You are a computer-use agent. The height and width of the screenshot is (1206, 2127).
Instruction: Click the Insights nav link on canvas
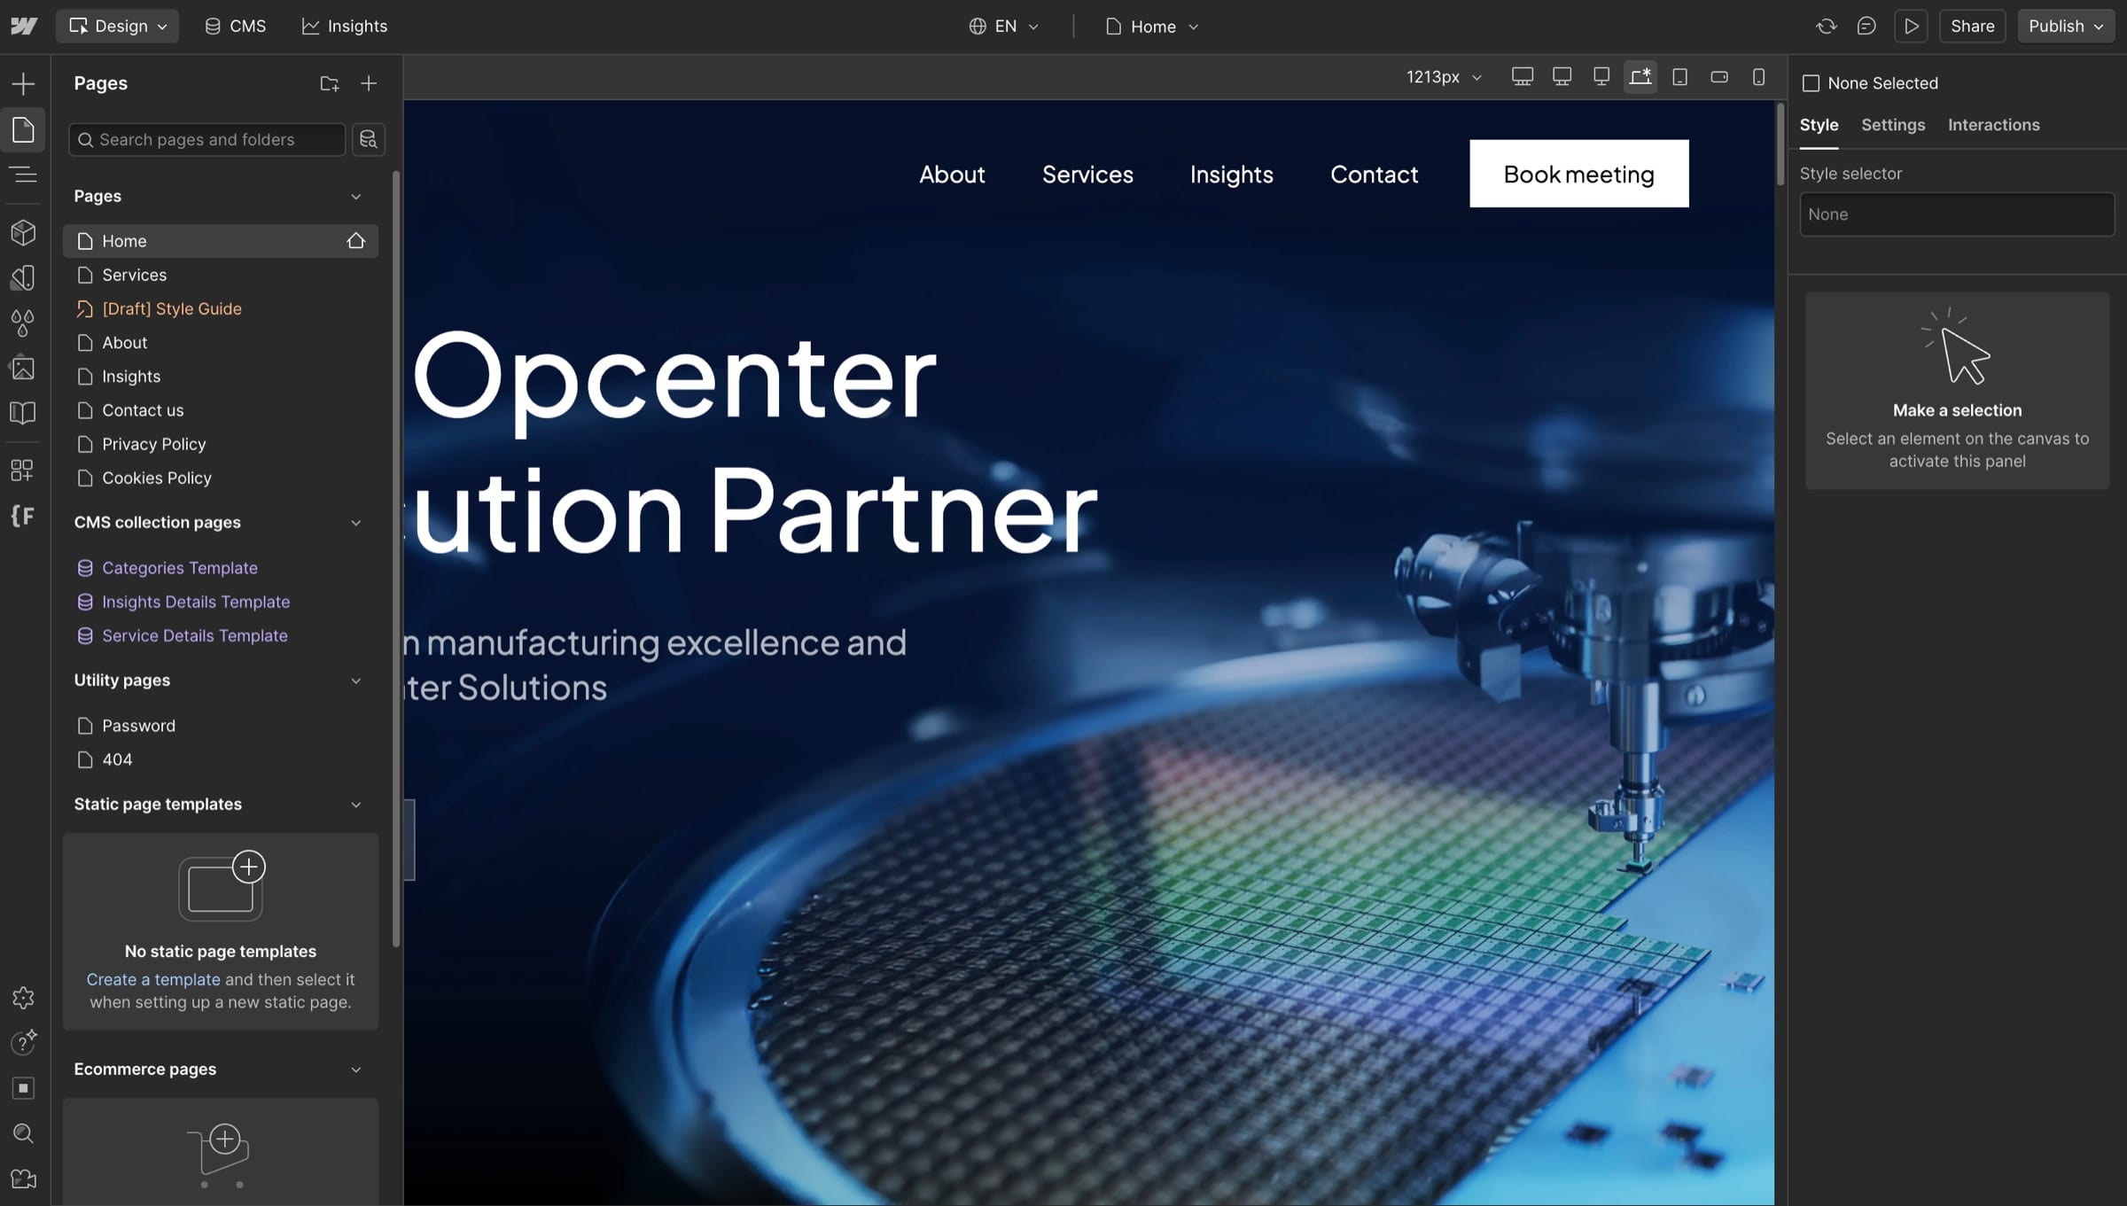coord(1232,175)
